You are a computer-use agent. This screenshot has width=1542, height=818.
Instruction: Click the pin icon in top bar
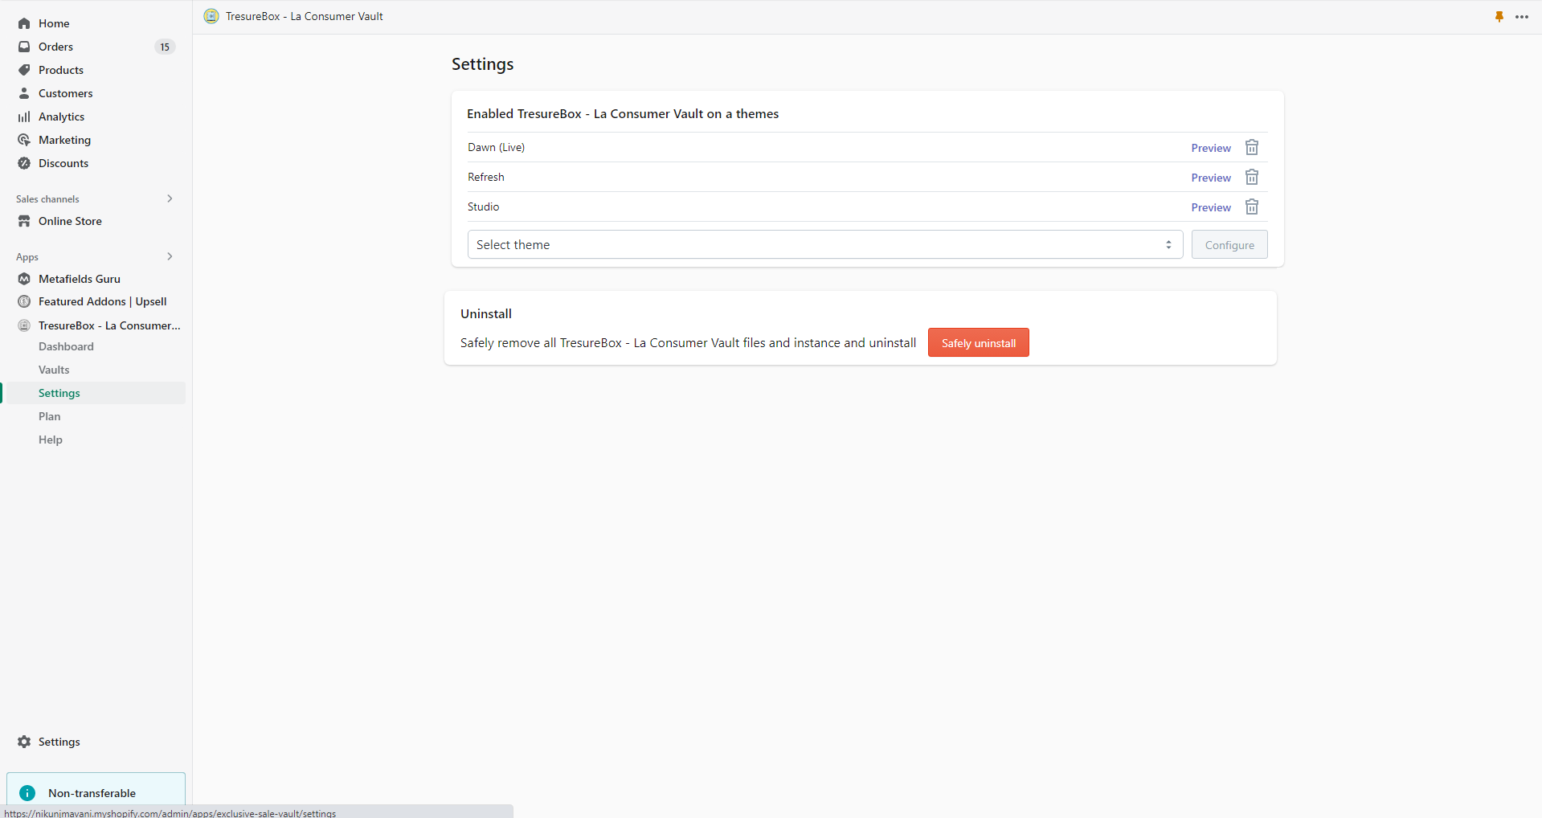(1499, 16)
